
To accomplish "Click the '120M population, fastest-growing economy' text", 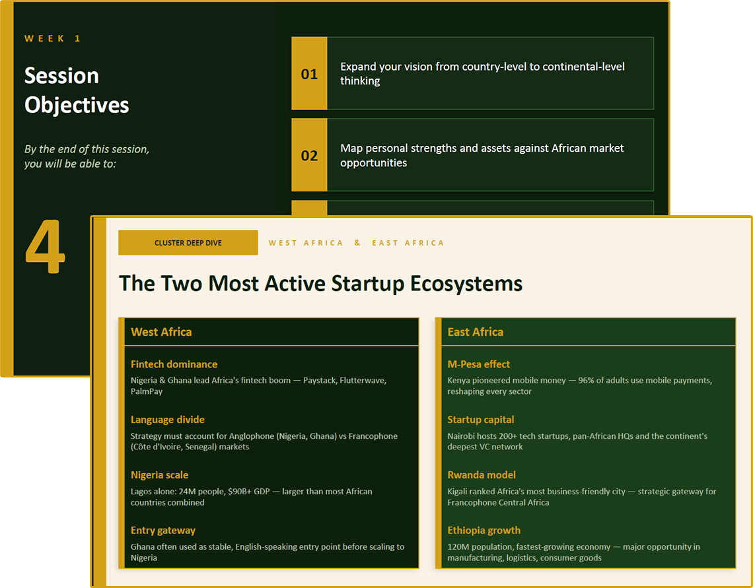I will tap(574, 552).
